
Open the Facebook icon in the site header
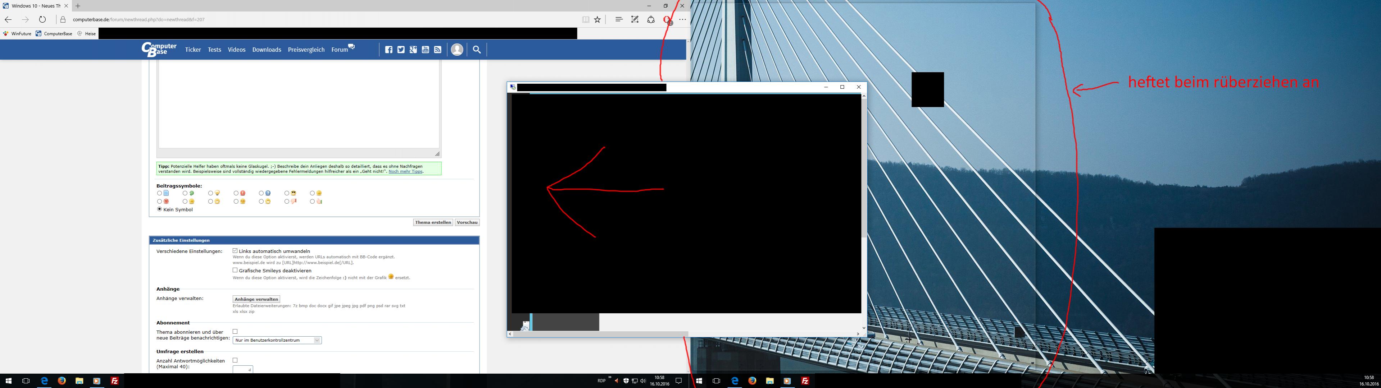389,50
